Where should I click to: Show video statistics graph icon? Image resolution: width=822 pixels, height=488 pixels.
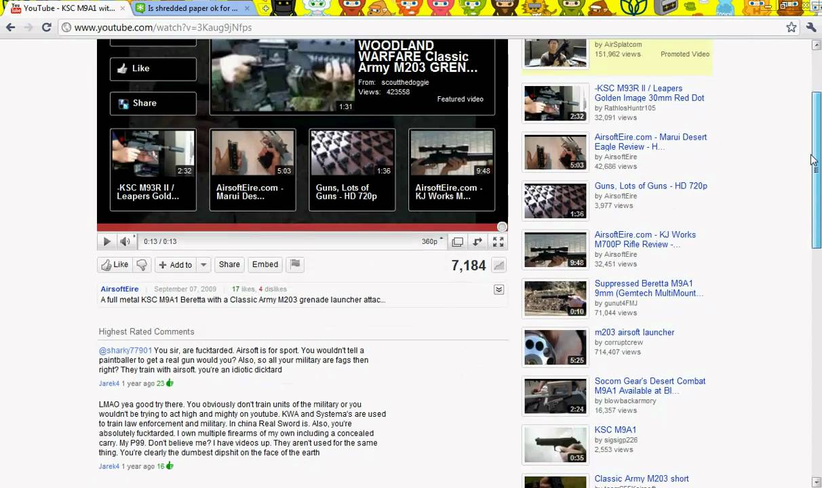coord(498,266)
